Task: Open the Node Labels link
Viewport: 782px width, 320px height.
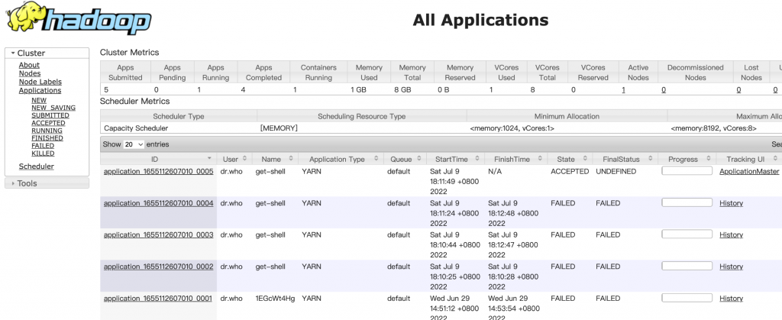Action: (x=40, y=82)
